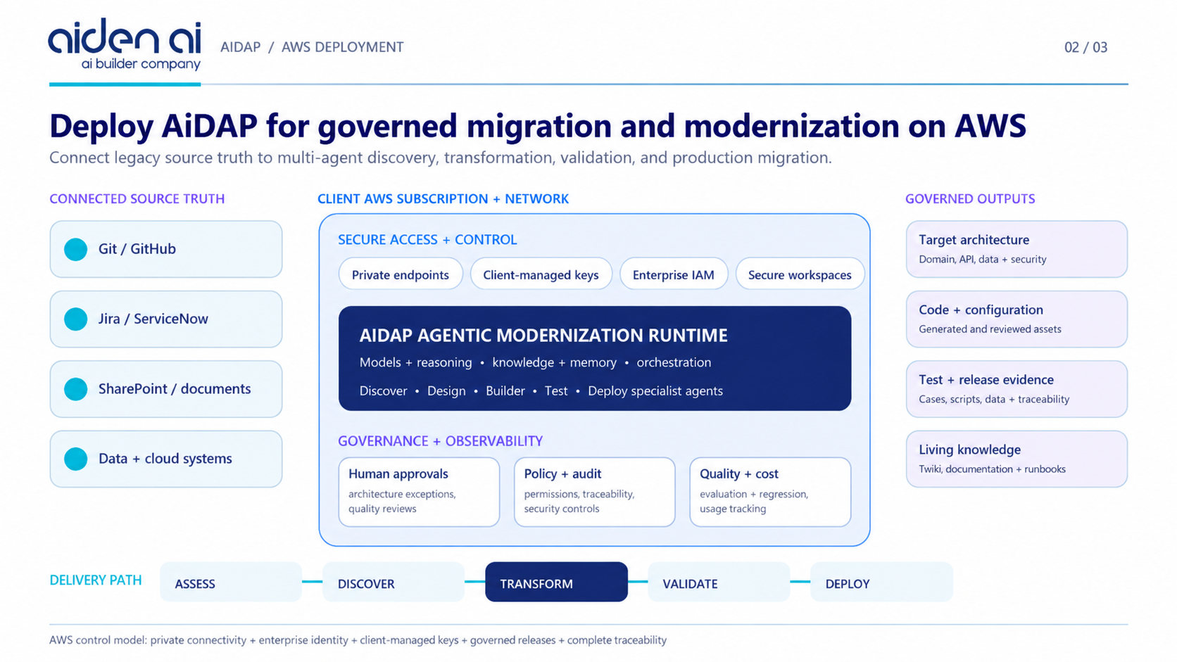The height and width of the screenshot is (662, 1177).
Task: Click the 'Test + release evidence' output title
Action: point(986,380)
